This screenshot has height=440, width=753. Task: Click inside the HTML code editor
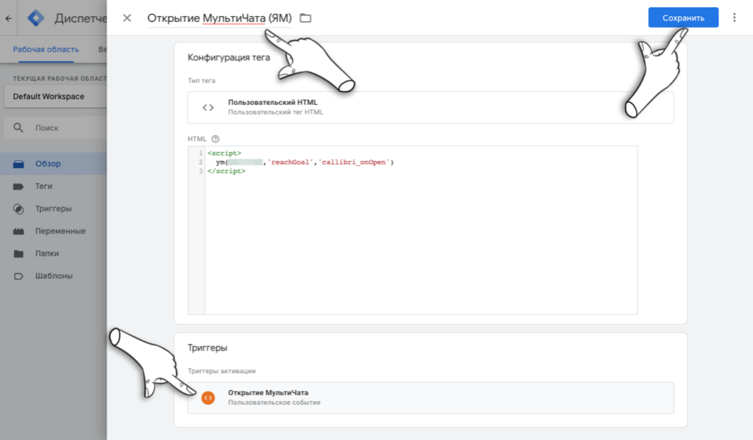[419, 242]
